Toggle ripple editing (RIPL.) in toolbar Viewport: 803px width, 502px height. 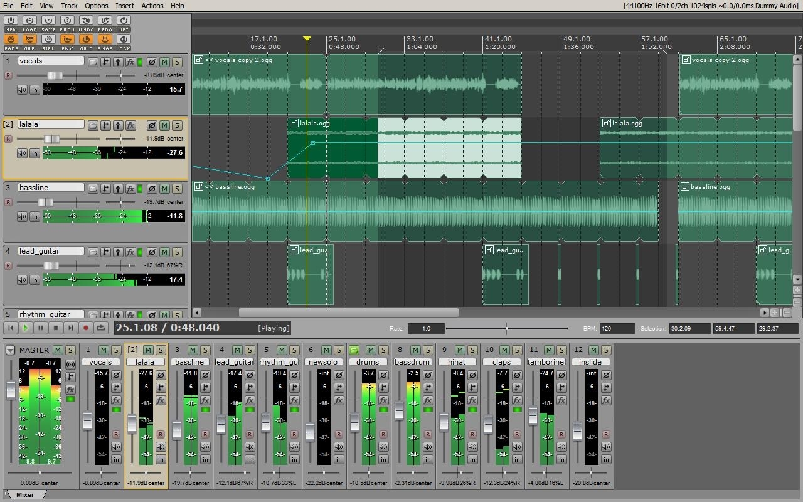pyautogui.click(x=48, y=40)
